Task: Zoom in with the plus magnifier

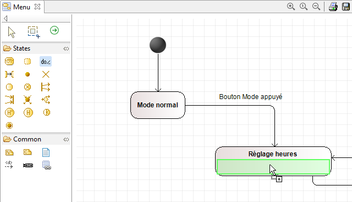Action: tap(291, 7)
